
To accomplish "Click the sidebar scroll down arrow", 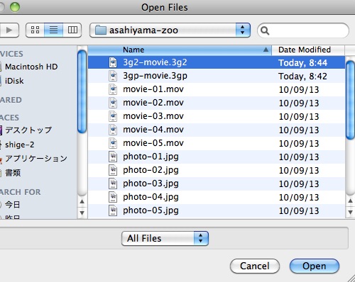I will pyautogui.click(x=82, y=213).
